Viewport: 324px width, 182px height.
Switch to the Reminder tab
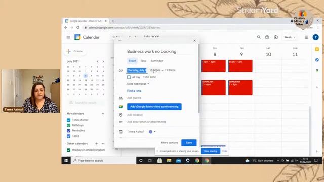(x=156, y=61)
